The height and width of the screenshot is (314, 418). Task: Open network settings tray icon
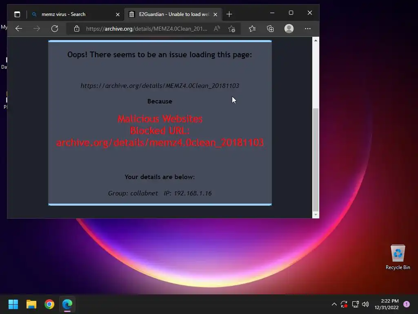click(355, 304)
